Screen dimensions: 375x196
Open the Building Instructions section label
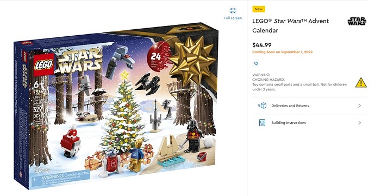(x=289, y=123)
